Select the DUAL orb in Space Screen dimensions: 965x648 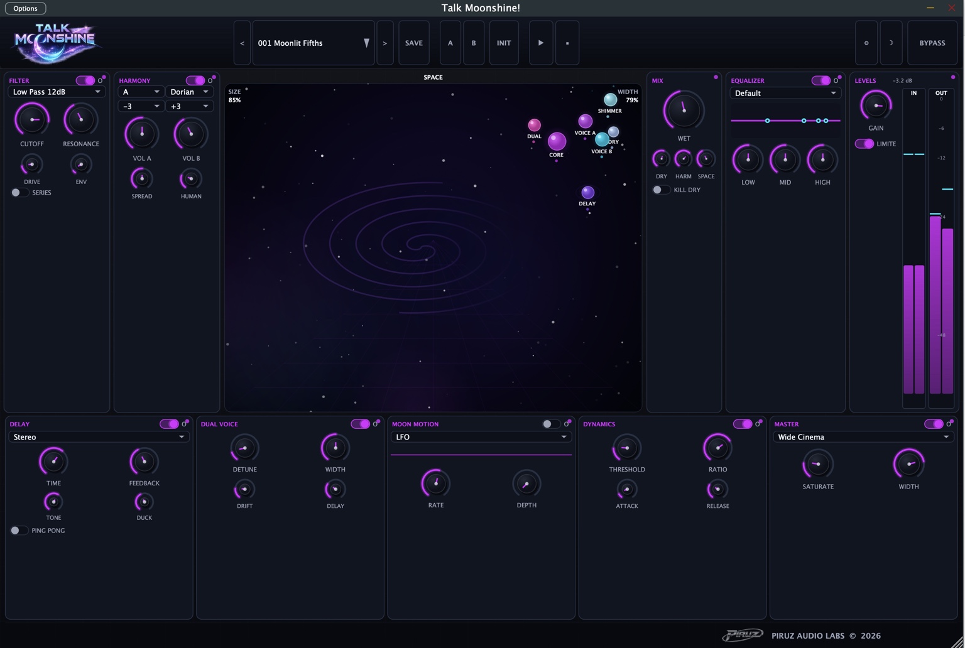(534, 125)
